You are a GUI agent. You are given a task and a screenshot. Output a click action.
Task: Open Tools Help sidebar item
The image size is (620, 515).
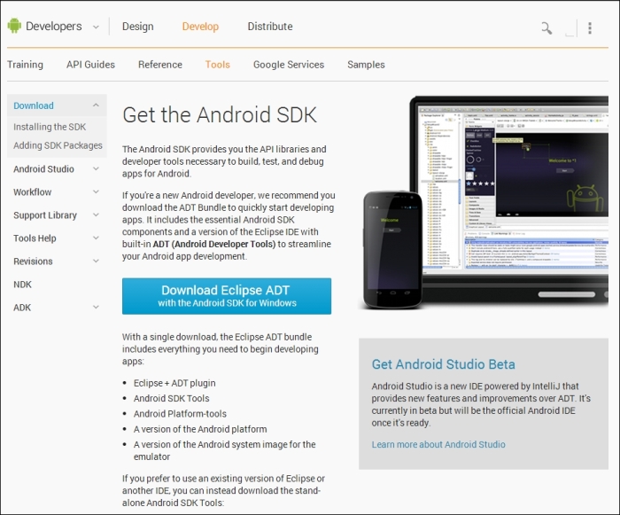[35, 238]
